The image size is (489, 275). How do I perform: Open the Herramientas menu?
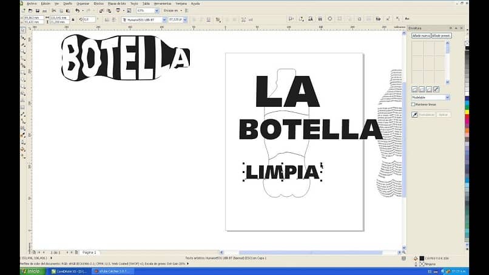click(163, 4)
